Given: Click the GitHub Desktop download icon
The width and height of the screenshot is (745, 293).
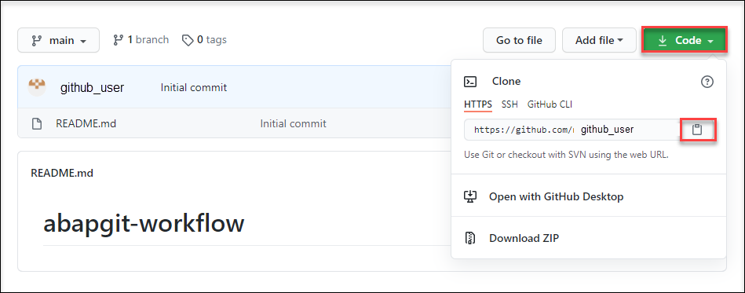Looking at the screenshot, I should 470,196.
